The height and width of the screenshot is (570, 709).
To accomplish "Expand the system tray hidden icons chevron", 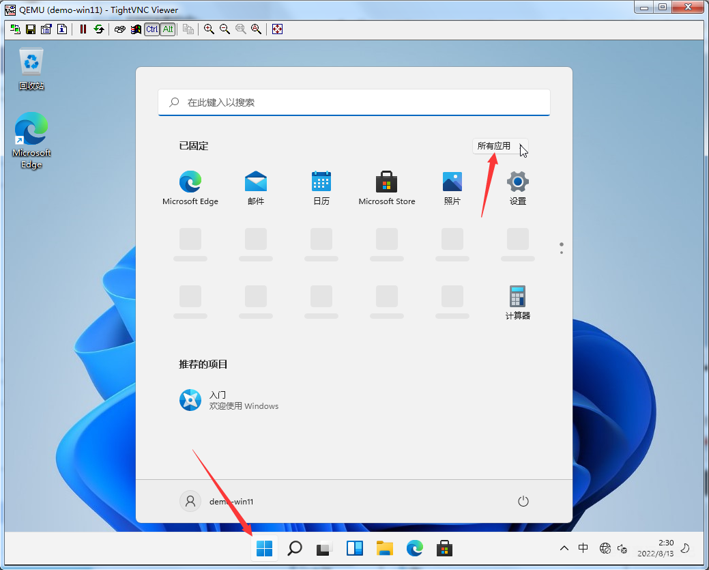I will (x=564, y=548).
